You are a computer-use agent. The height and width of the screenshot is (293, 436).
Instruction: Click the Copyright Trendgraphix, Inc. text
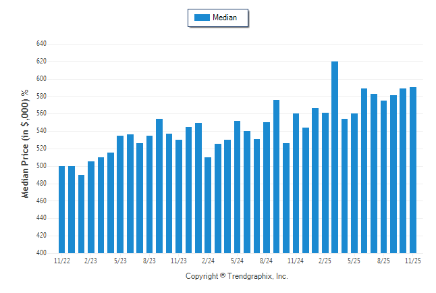pyautogui.click(x=236, y=276)
